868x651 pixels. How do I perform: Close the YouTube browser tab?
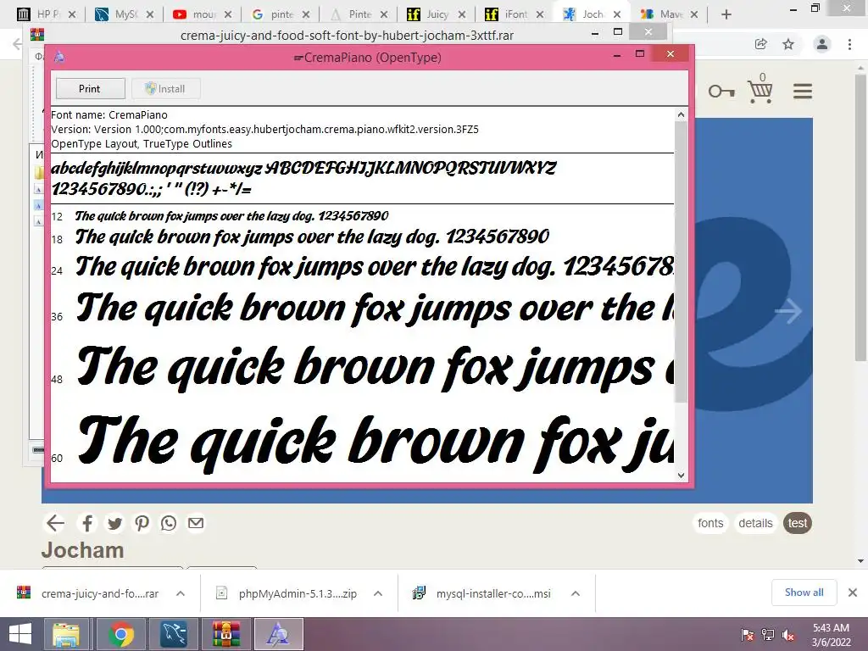[x=228, y=14]
